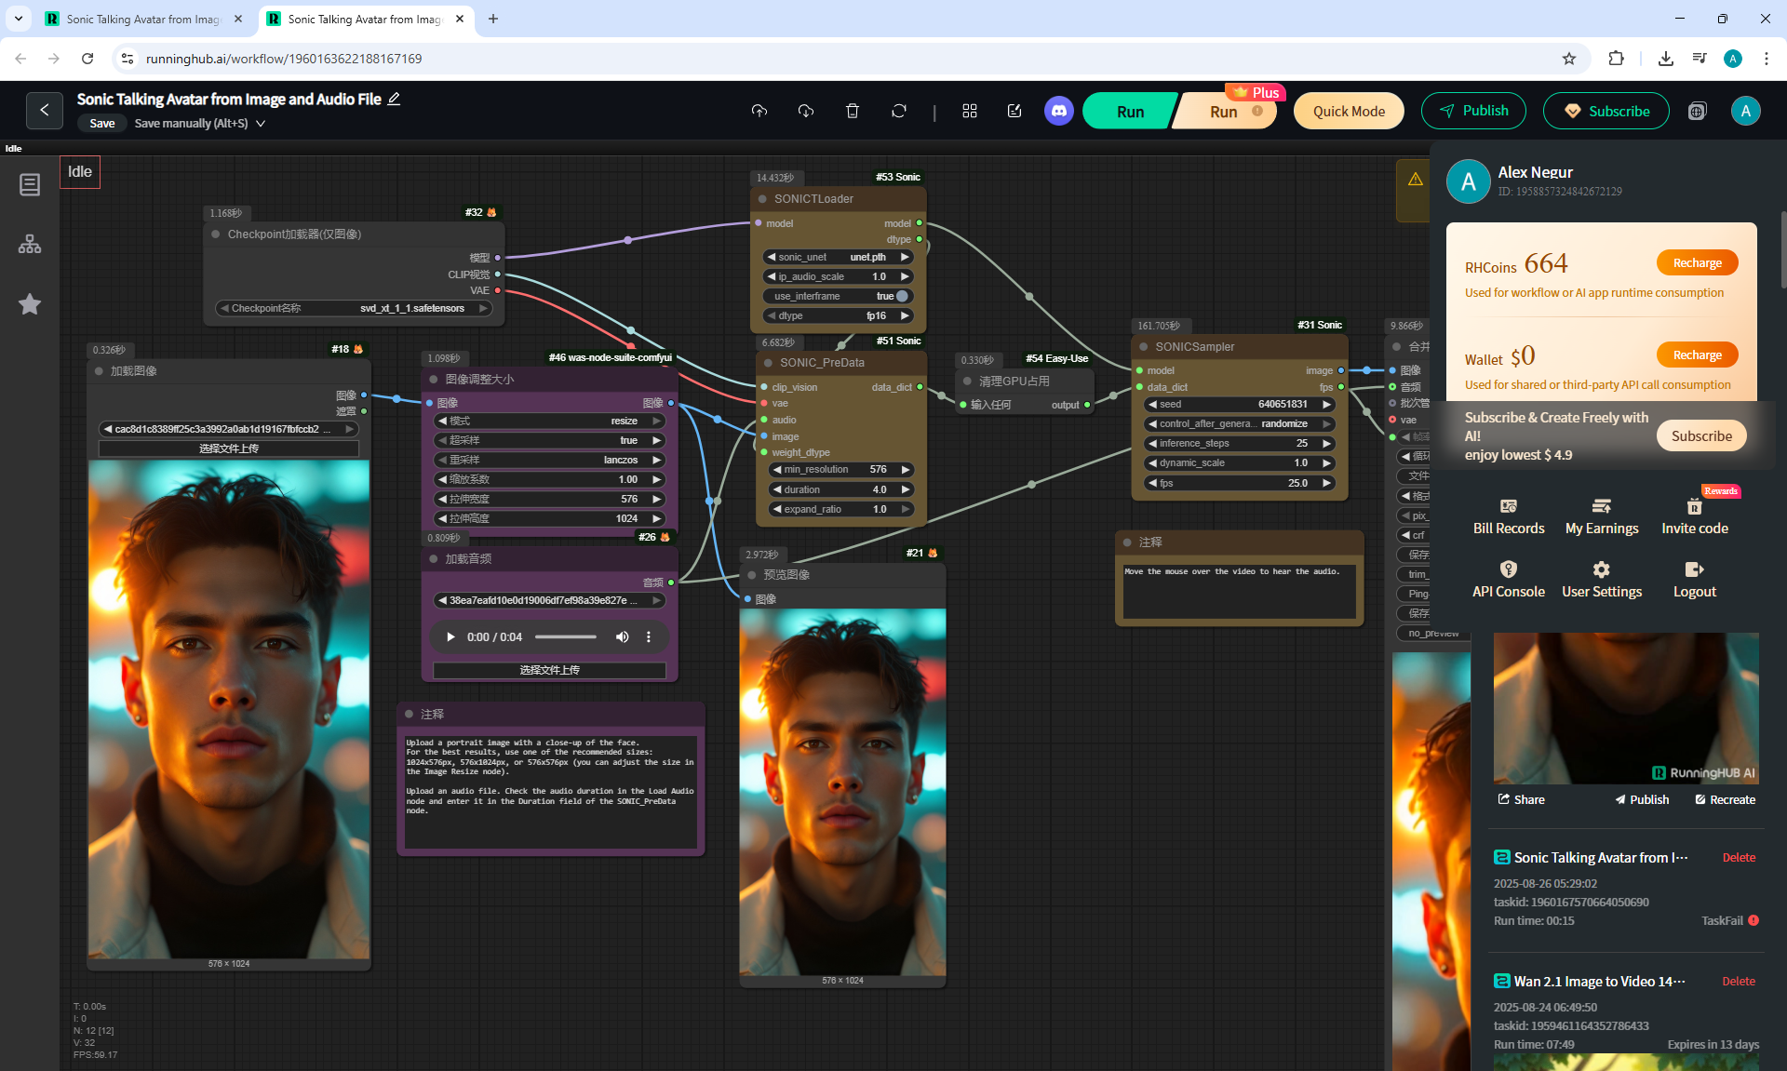1787x1071 pixels.
Task: Open lanczos resampling method selector
Action: point(549,460)
